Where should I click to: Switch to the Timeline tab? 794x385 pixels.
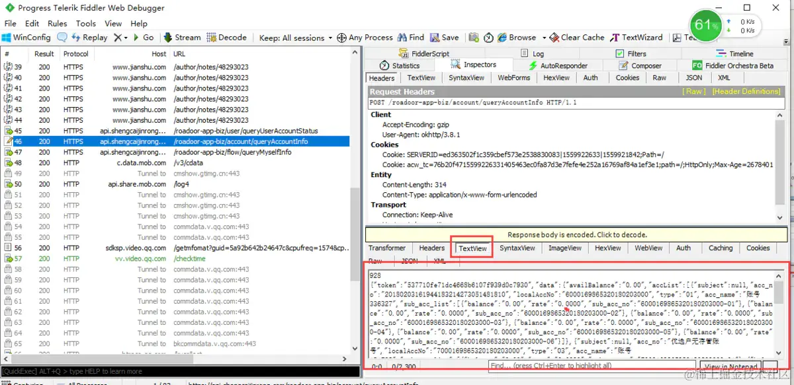pyautogui.click(x=734, y=53)
